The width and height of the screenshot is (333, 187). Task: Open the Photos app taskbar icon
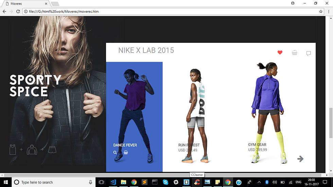pyautogui.click(x=207, y=182)
